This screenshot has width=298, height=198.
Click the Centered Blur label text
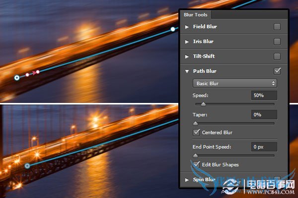pyautogui.click(x=217, y=133)
